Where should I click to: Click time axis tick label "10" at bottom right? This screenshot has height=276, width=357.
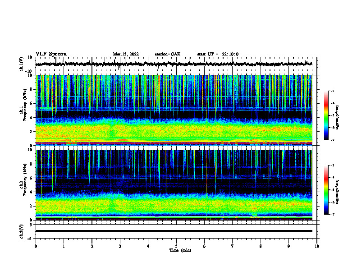click(317, 246)
